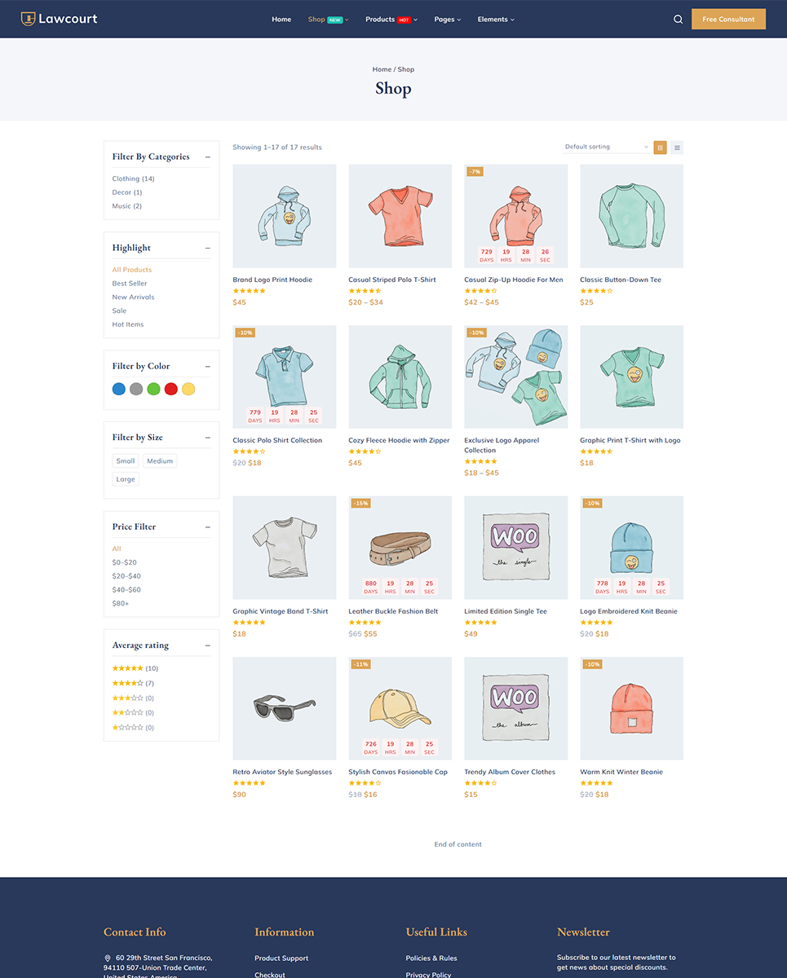
Task: Open the search icon in the header
Action: pos(678,19)
